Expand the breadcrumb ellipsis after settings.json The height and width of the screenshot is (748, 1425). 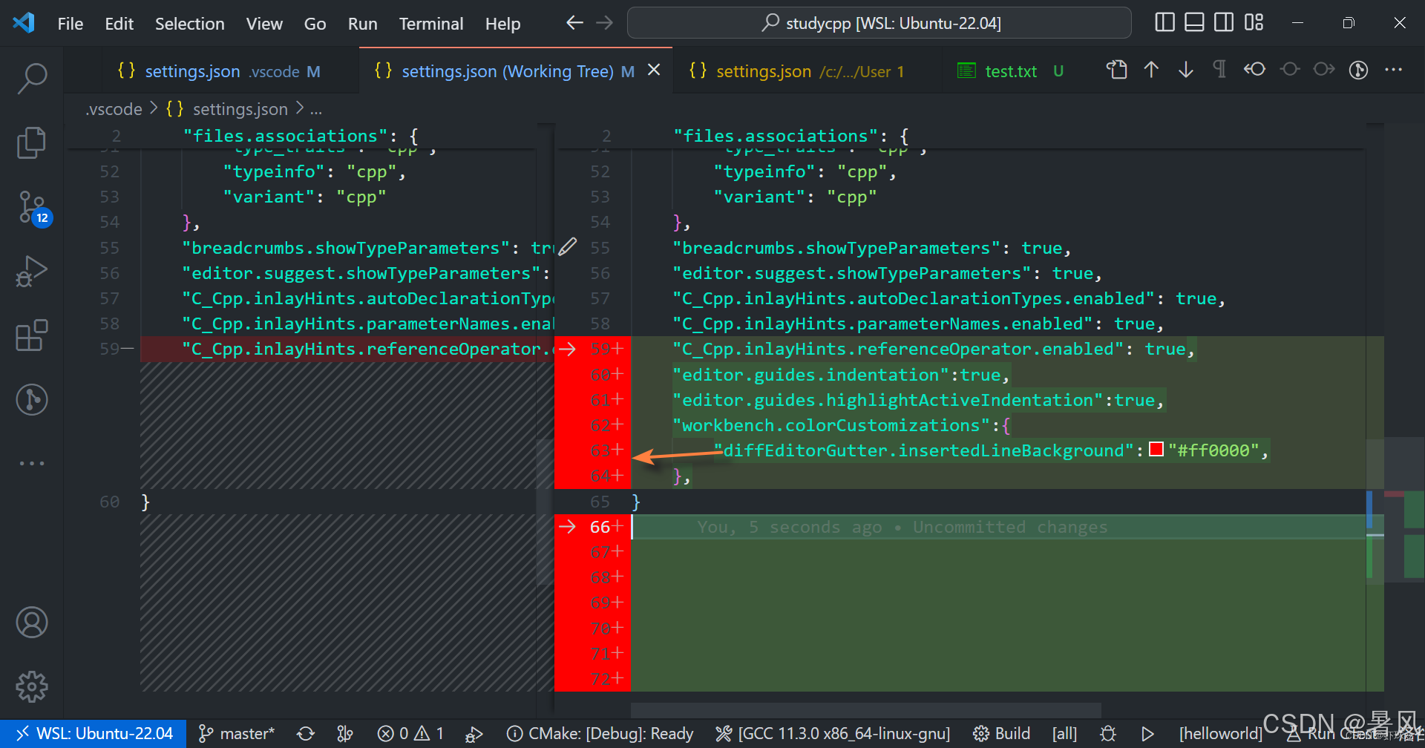point(317,108)
